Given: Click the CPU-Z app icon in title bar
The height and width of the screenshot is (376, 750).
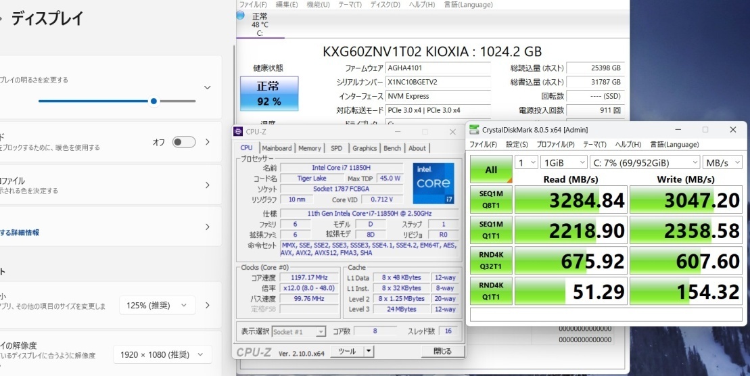Looking at the screenshot, I should (x=239, y=132).
